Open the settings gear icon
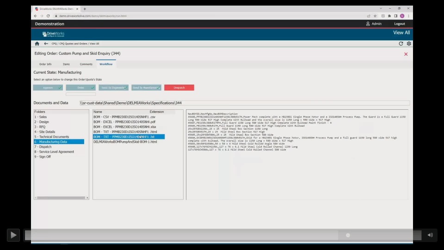The width and height of the screenshot is (444, 250). coord(408,44)
